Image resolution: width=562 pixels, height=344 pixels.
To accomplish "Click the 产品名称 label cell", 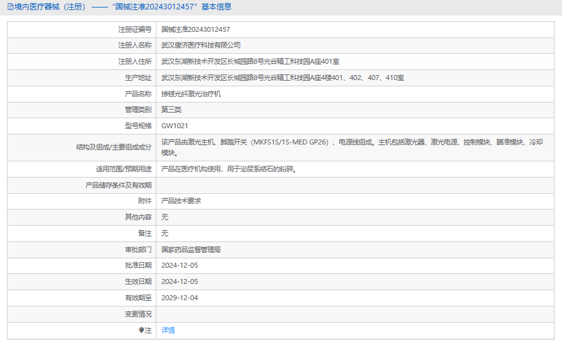I will 82,94.
